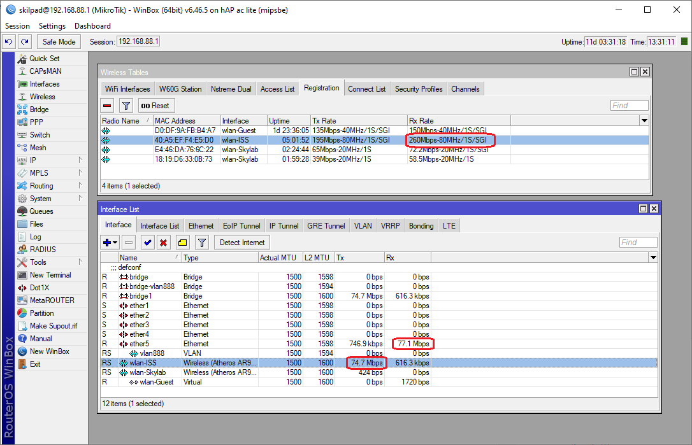Switch to the Access List tab
692x445 pixels.
278,89
